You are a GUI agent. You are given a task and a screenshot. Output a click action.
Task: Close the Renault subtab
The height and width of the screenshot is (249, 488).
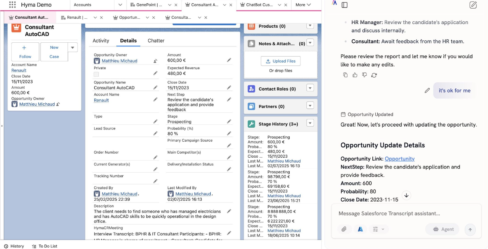coord(101,18)
